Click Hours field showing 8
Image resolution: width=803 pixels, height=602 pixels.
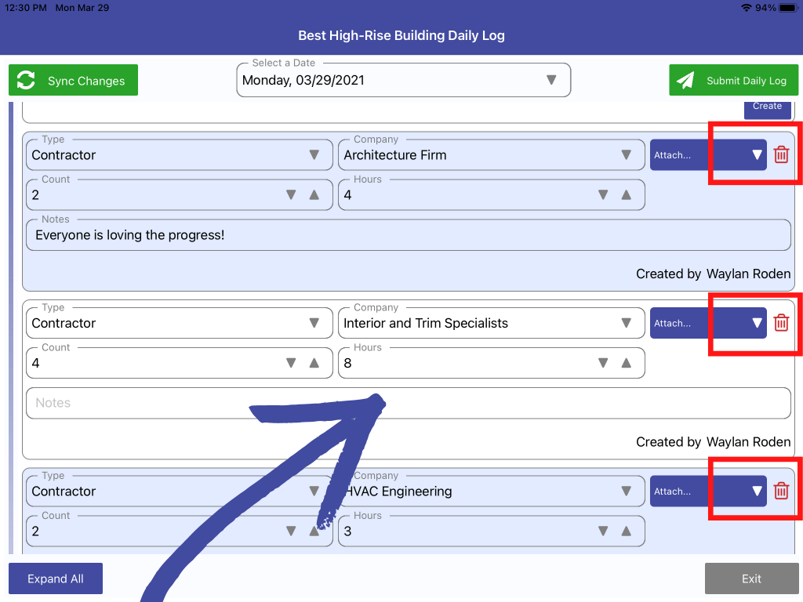(x=491, y=363)
